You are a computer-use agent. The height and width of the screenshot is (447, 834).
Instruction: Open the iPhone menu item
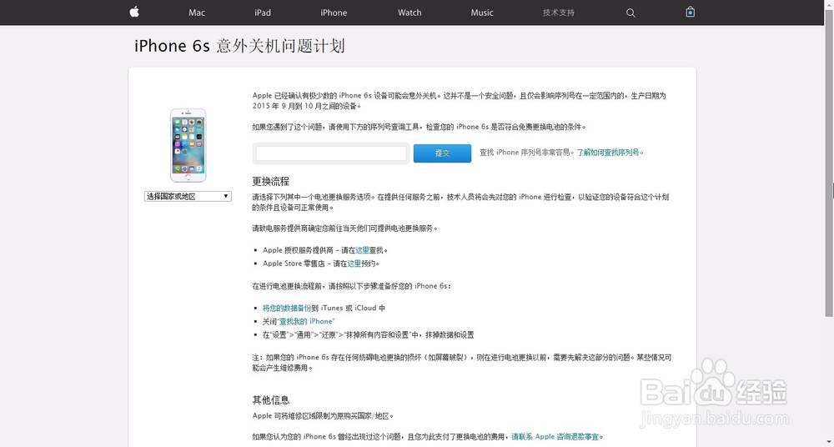click(334, 13)
